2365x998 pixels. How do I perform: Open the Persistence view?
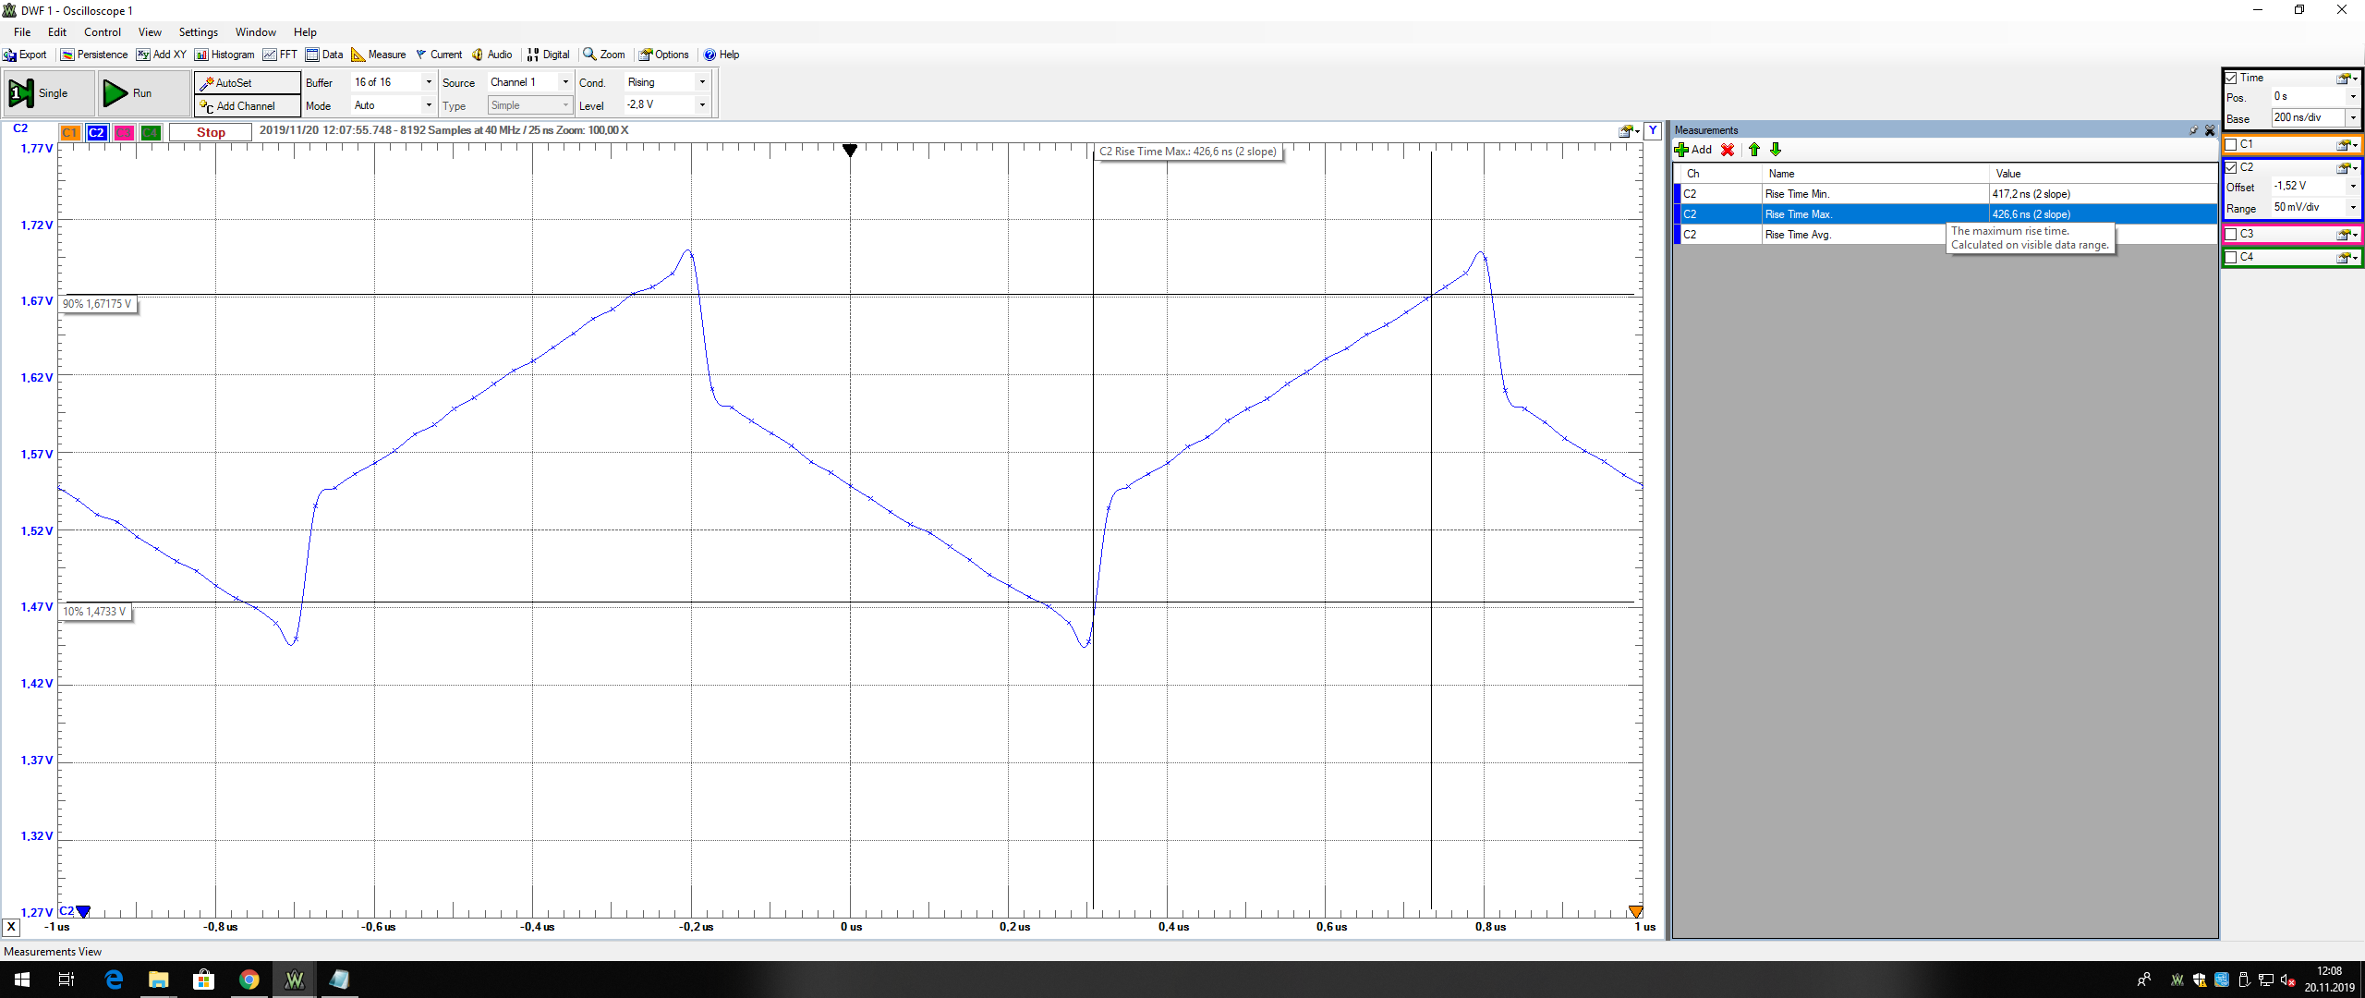(93, 55)
